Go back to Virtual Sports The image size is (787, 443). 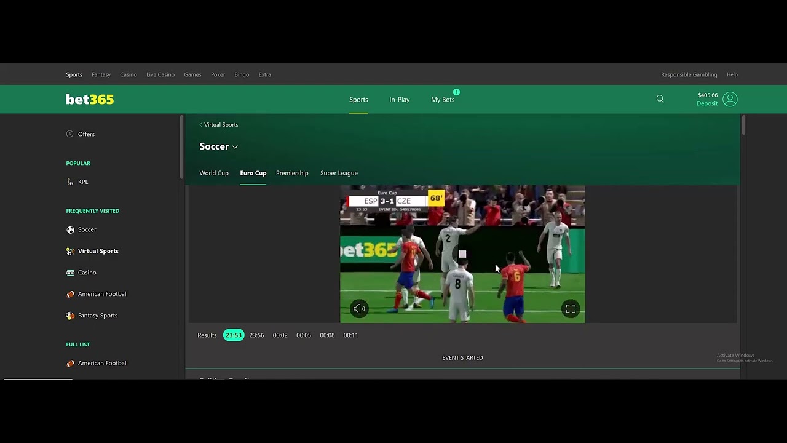tap(219, 125)
